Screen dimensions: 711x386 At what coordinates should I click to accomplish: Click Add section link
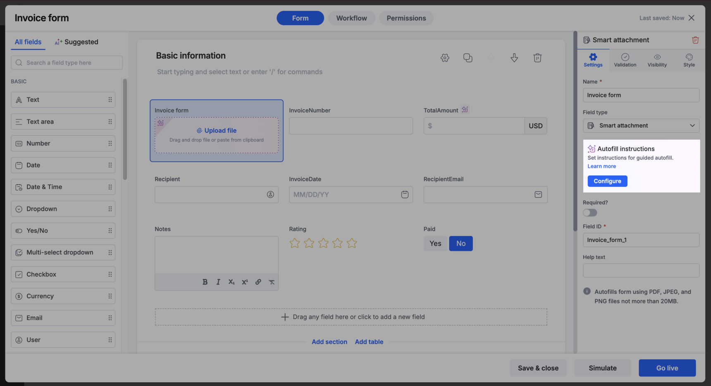tap(329, 342)
